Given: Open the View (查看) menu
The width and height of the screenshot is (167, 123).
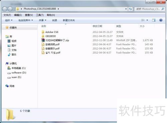Looking at the screenshot, I should point(29,15).
